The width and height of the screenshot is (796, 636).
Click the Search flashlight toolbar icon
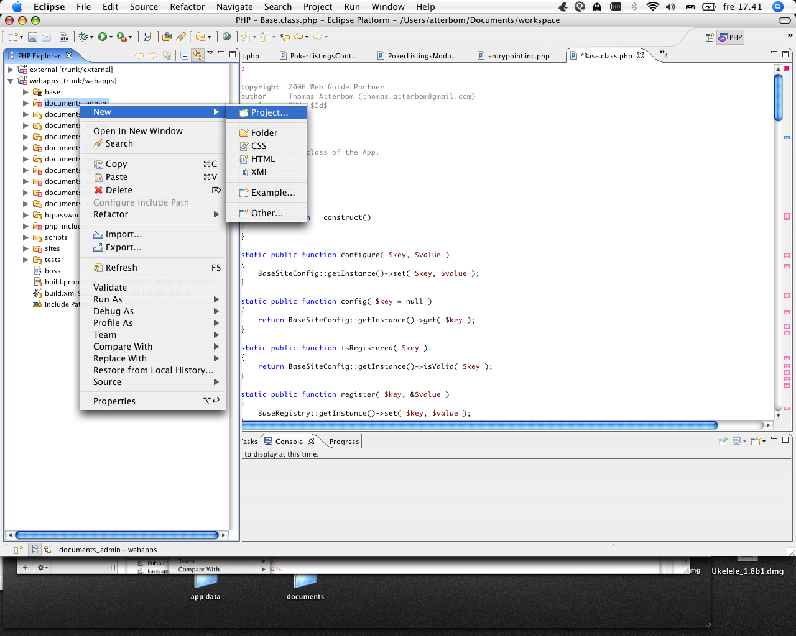pos(182,37)
